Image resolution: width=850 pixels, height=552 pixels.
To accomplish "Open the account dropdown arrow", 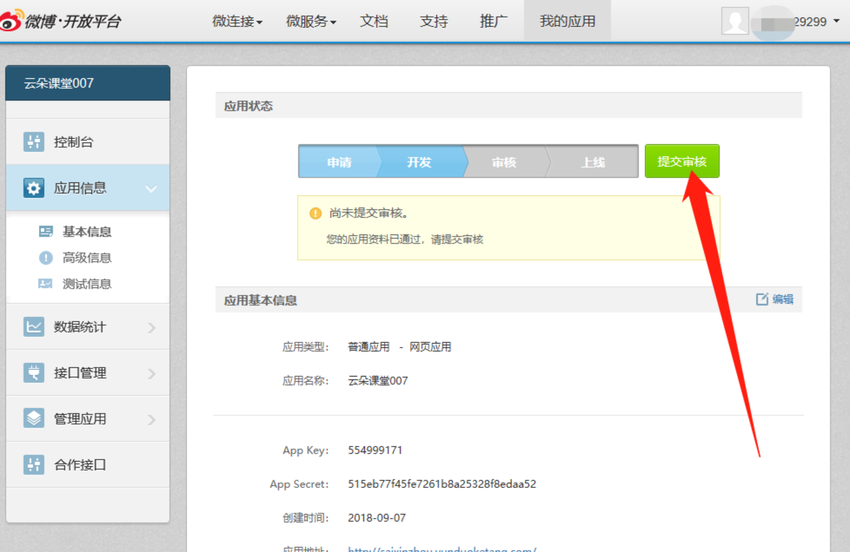I will 837,21.
